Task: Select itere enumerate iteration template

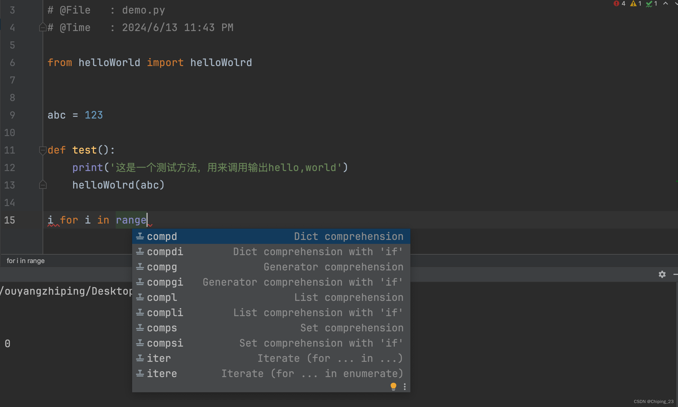Action: [271, 373]
